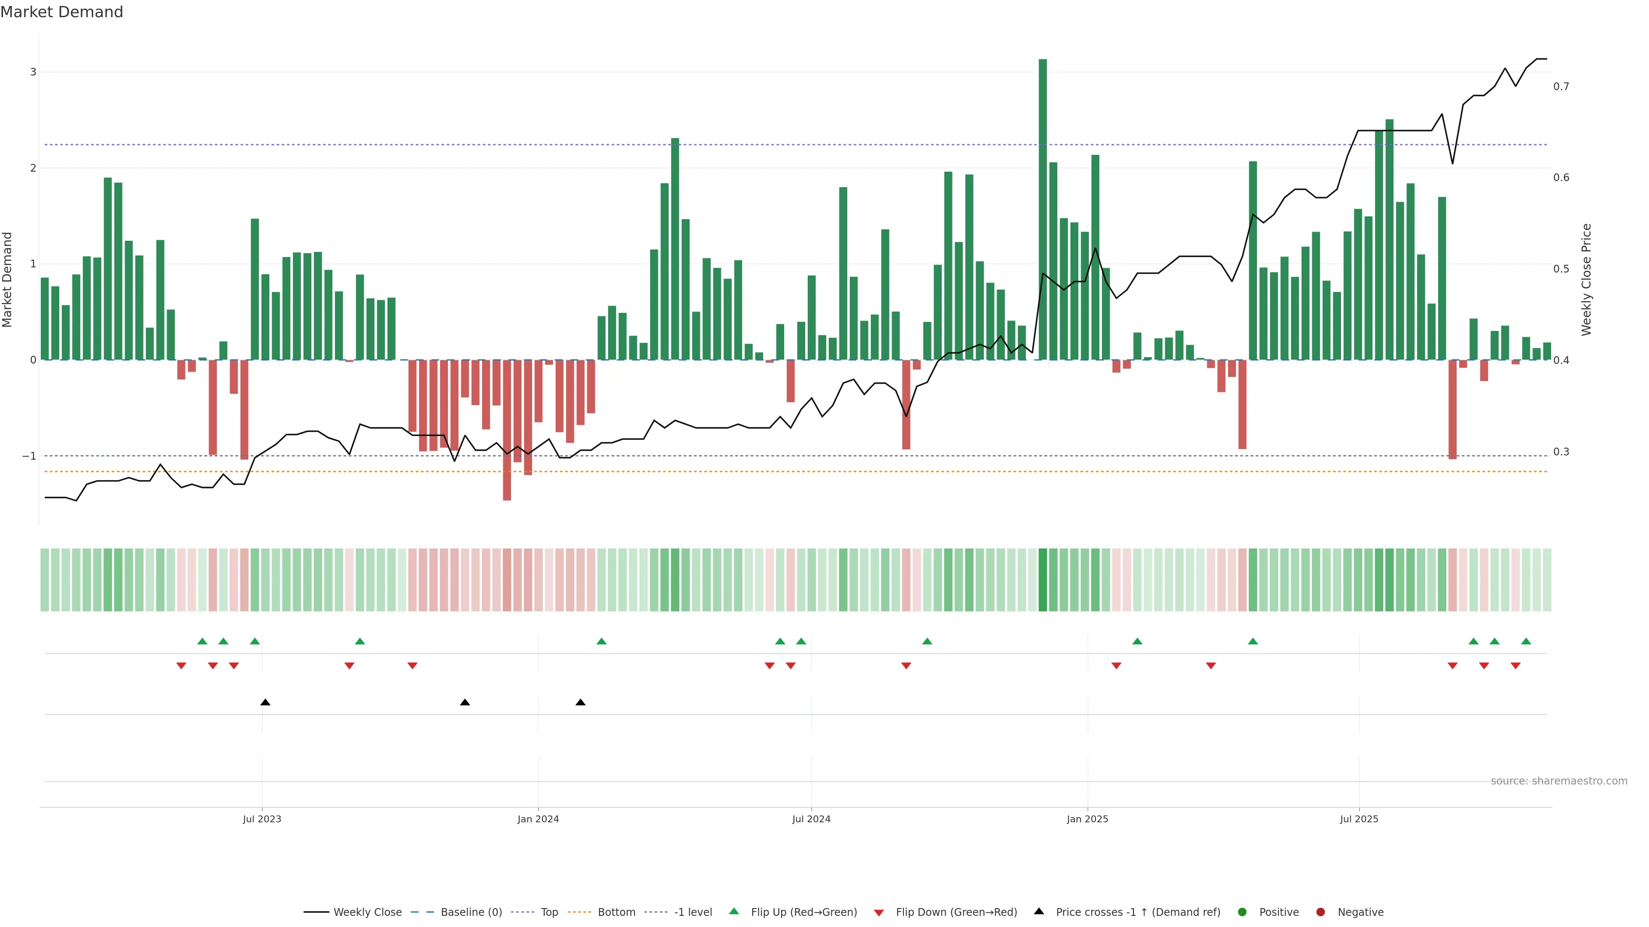This screenshot has height=927, width=1649.
Task: Click the green Flip Up triangle legend icon
Action: (733, 911)
